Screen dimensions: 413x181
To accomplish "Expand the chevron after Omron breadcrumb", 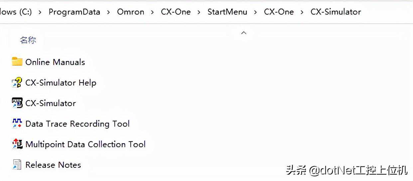I will 153,12.
